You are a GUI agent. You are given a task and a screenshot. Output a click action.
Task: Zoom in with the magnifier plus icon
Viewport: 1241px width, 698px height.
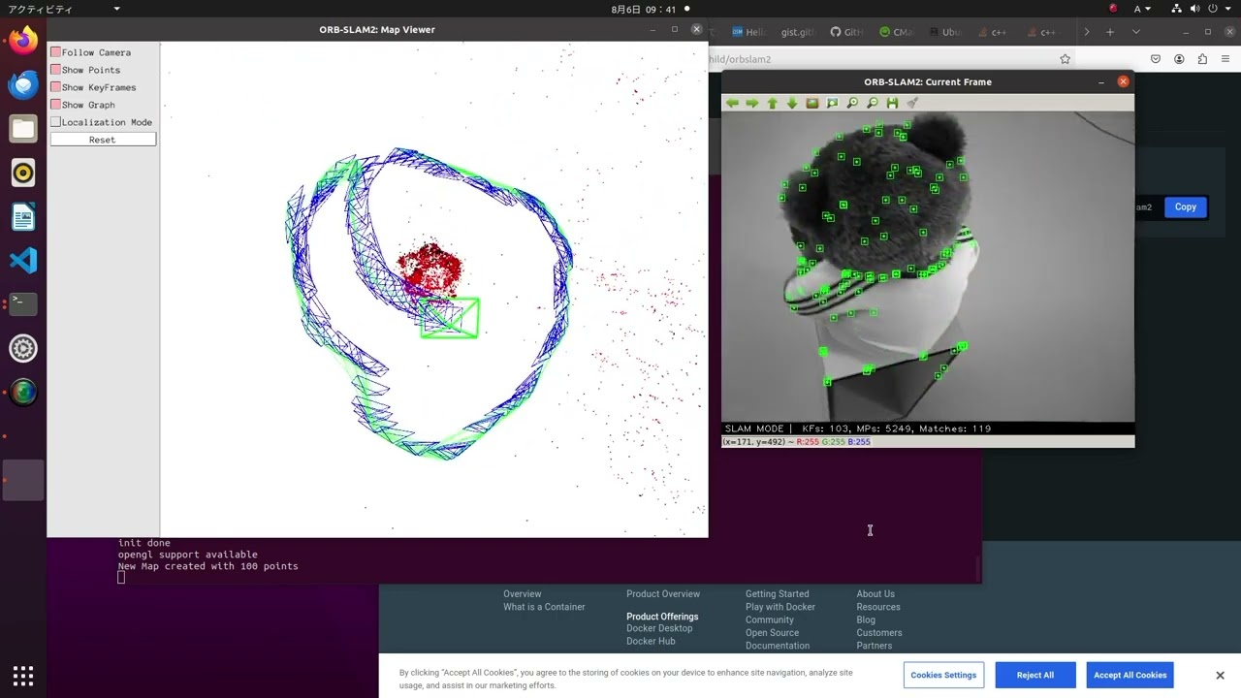(852, 103)
